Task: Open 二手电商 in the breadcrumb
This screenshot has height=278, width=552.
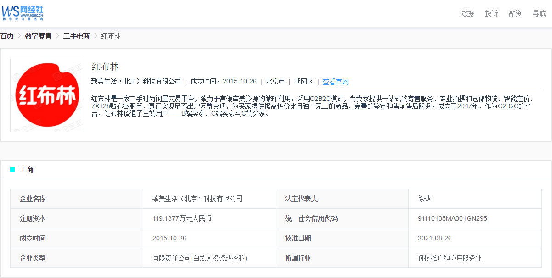Action: point(76,36)
